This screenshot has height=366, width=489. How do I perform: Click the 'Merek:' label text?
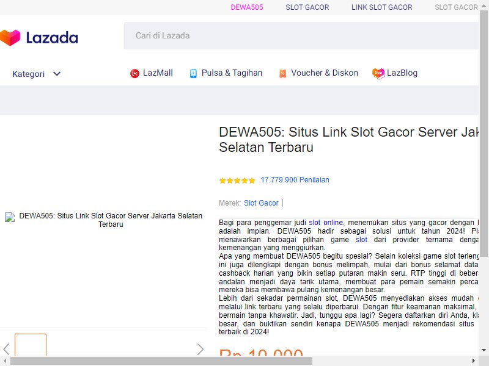[230, 203]
